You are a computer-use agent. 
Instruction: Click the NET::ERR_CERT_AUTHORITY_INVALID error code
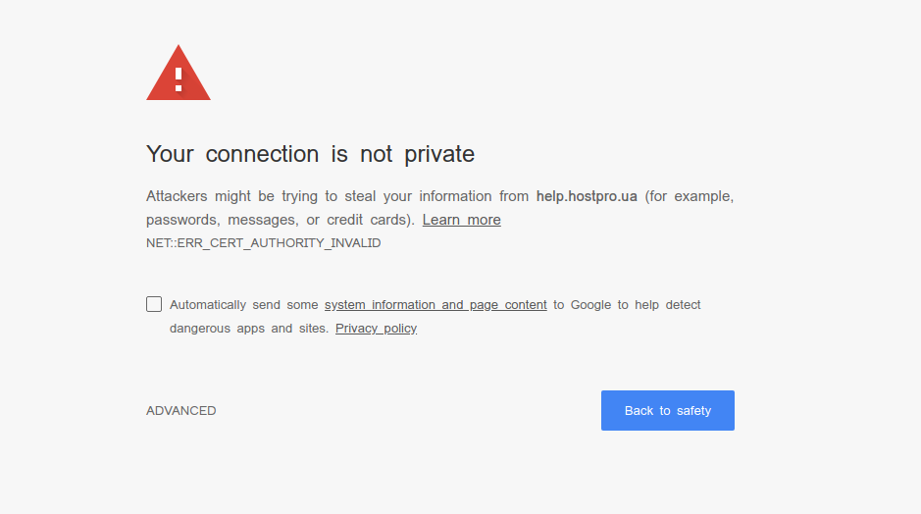point(263,243)
